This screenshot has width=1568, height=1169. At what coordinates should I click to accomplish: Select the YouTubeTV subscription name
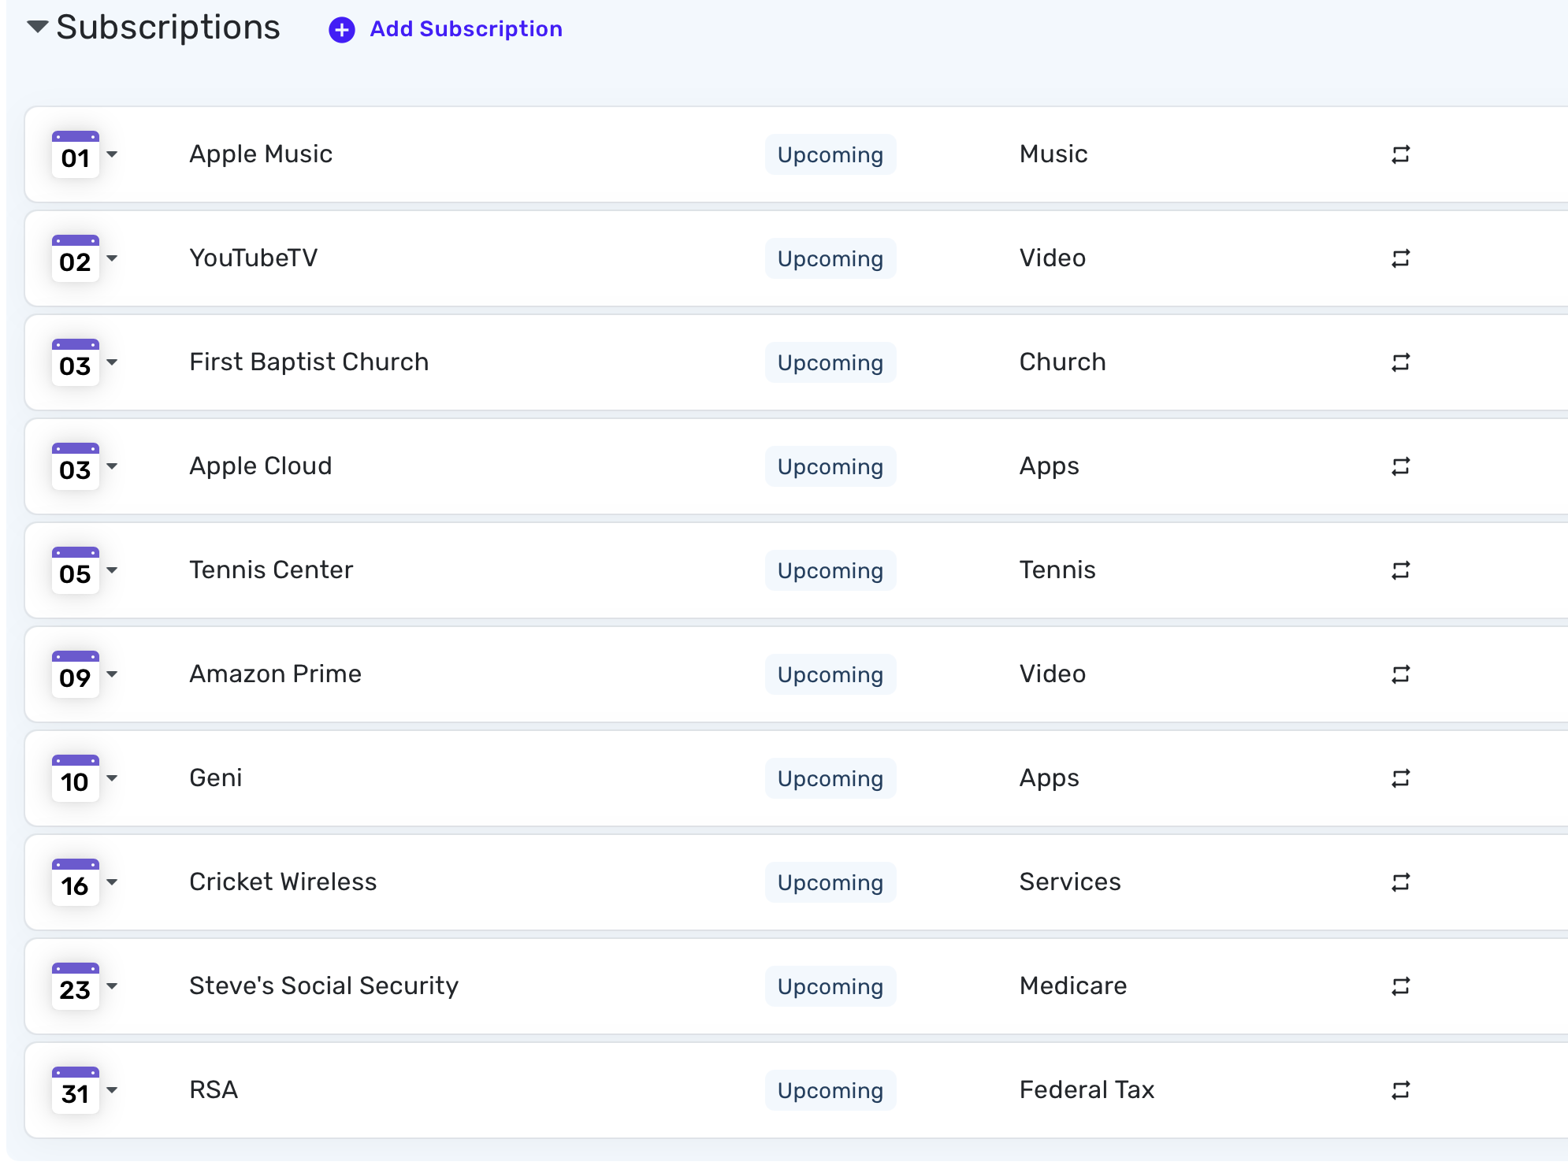[254, 258]
